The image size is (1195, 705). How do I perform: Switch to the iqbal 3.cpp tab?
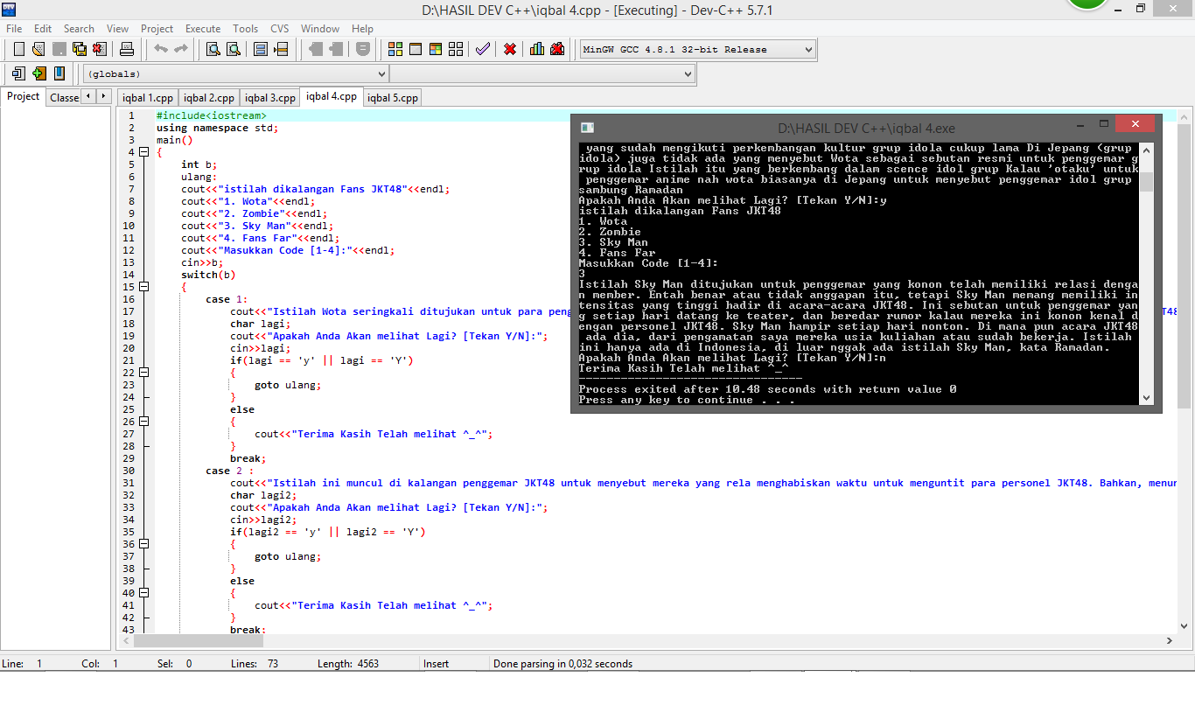click(270, 98)
